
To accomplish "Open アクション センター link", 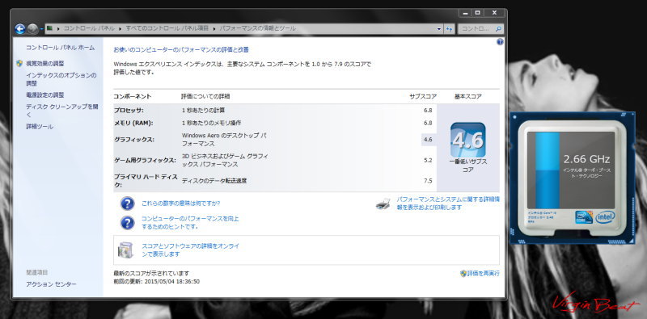I will pyautogui.click(x=51, y=284).
